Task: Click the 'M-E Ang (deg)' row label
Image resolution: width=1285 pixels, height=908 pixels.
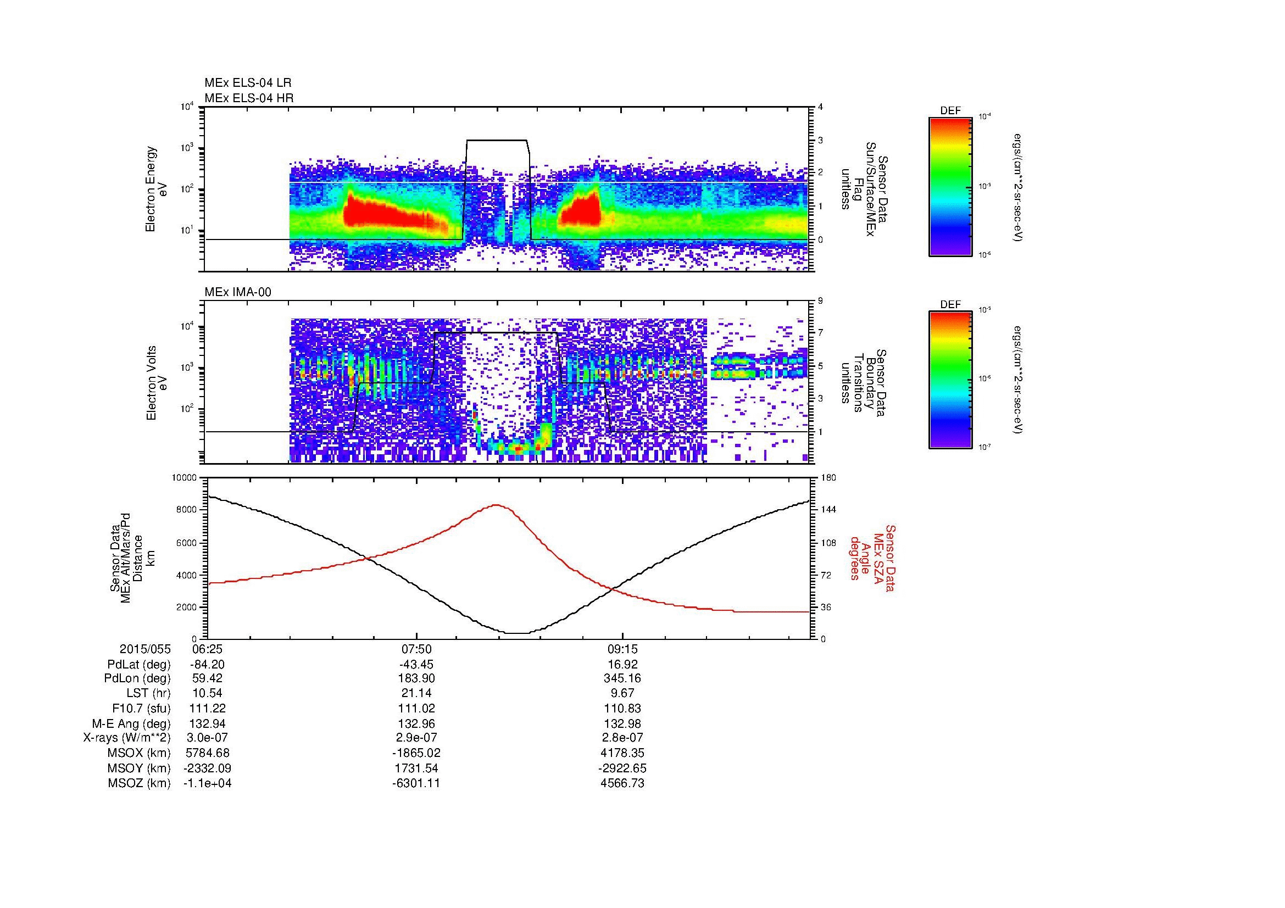Action: tap(131, 723)
